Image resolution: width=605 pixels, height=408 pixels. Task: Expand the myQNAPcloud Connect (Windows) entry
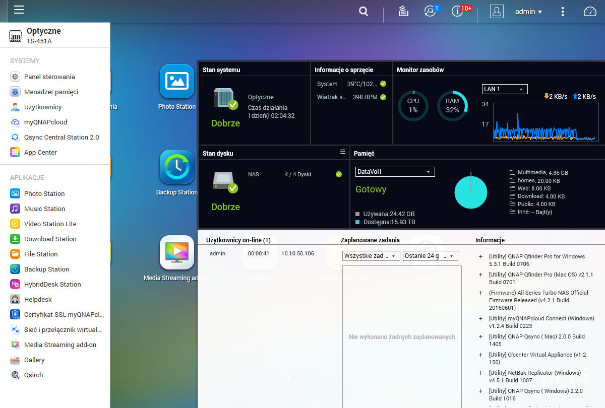(480, 318)
